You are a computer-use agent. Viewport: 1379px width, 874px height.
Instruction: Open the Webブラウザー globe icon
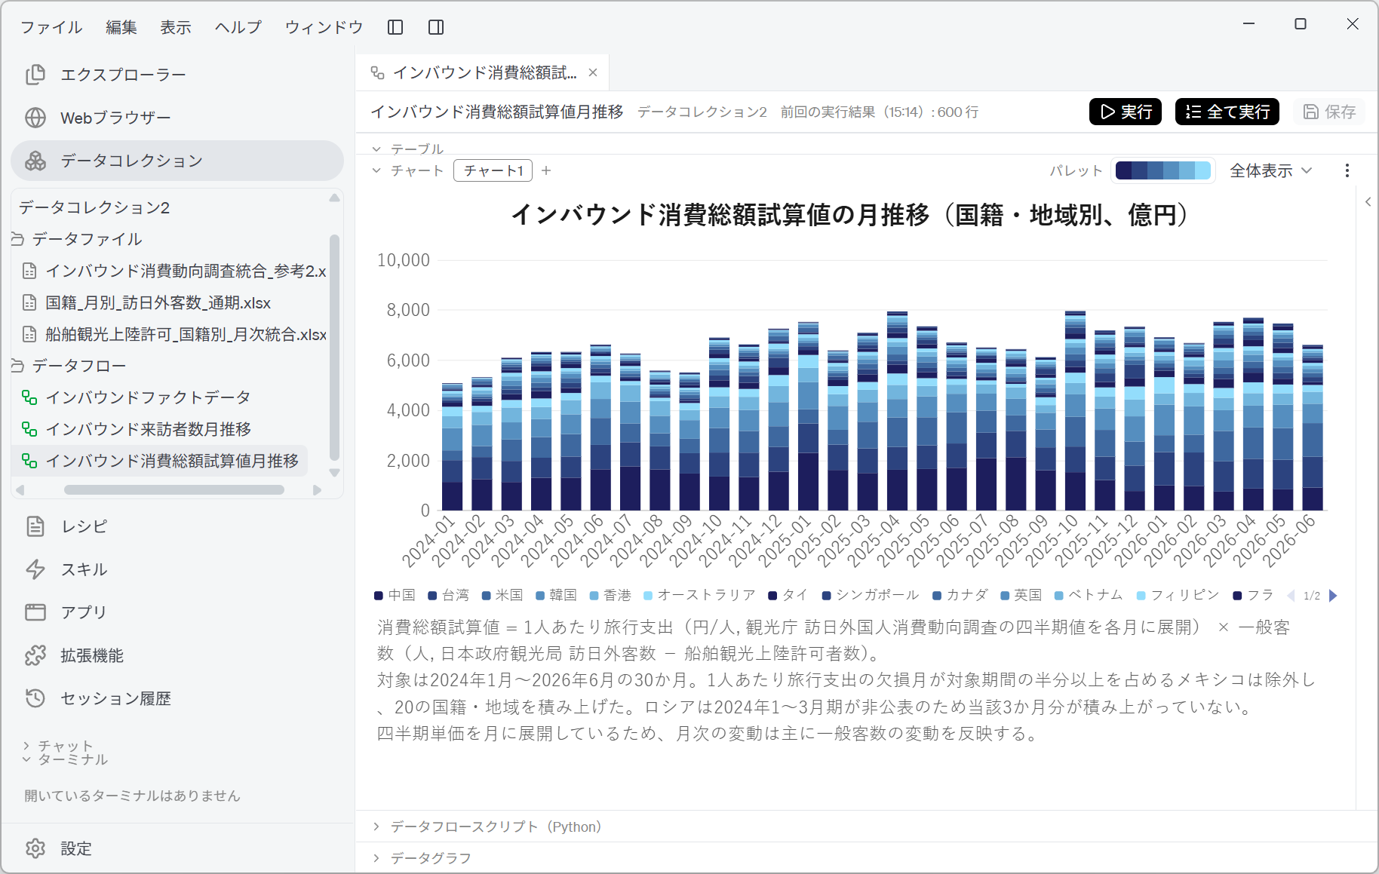point(35,118)
